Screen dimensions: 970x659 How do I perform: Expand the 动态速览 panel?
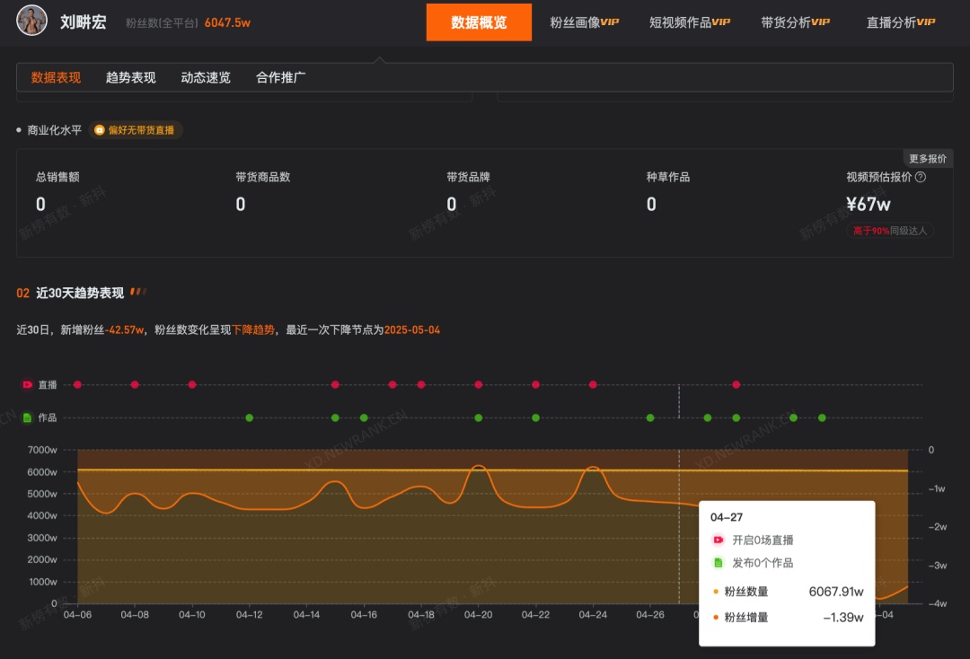coord(207,77)
